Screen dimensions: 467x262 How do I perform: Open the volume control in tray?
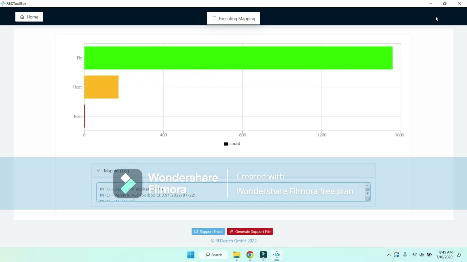(x=422, y=255)
